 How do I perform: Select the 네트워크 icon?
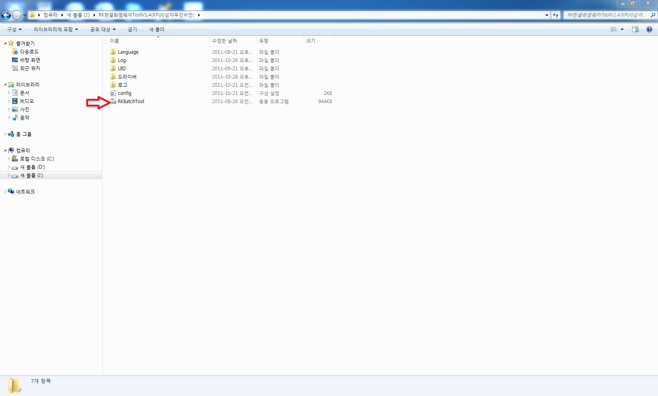click(11, 192)
